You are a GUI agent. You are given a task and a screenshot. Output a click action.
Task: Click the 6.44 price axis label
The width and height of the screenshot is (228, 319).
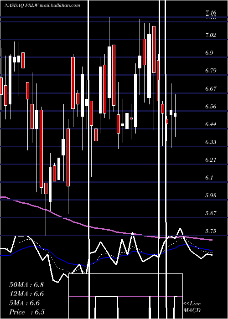point(211,124)
